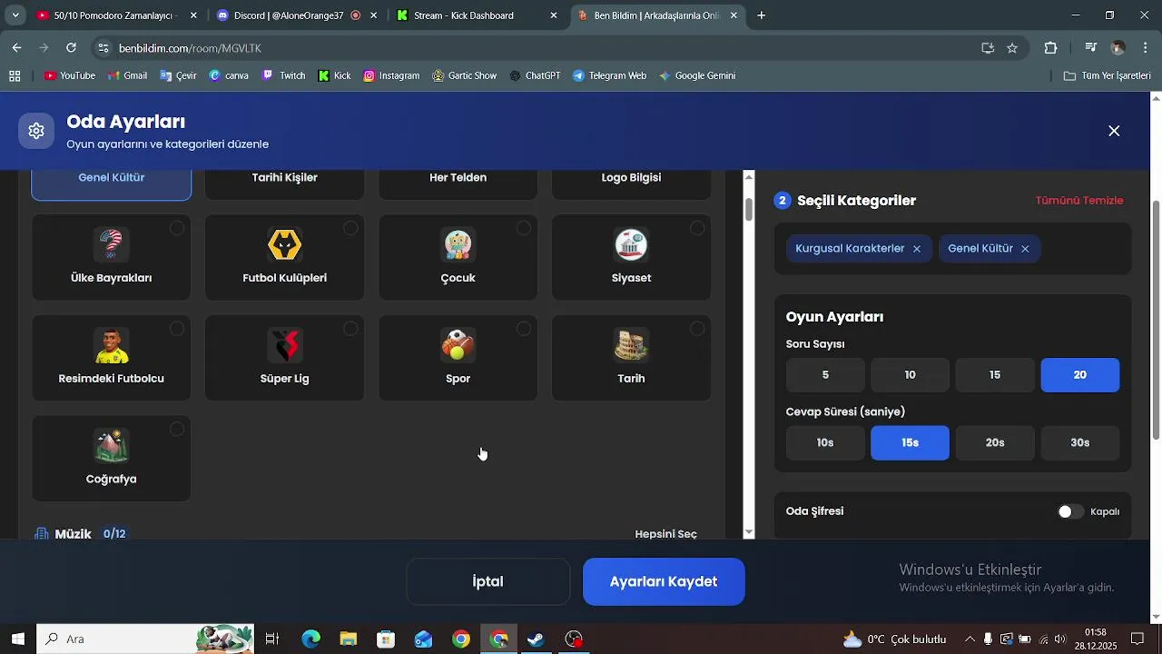
Task: Pick the Siyaset category icon
Action: [x=631, y=245]
